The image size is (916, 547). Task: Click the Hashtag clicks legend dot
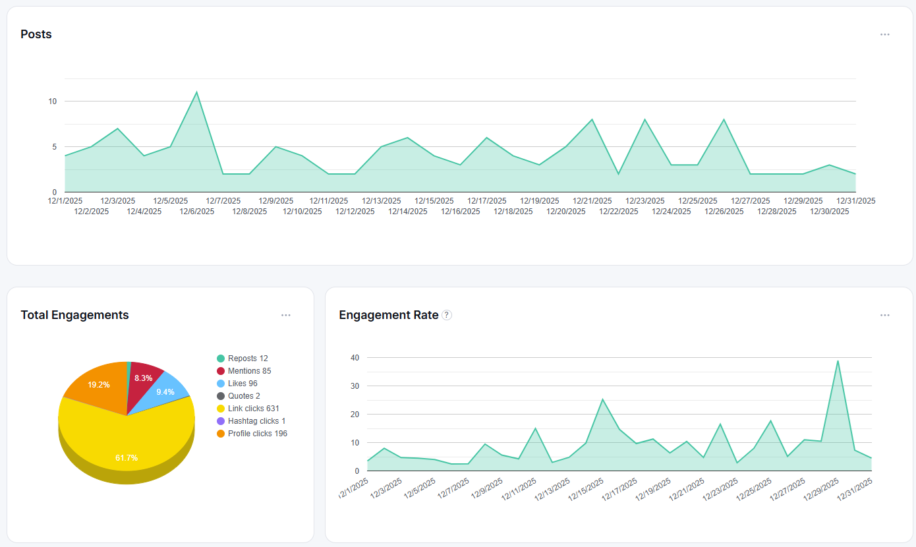(x=221, y=421)
